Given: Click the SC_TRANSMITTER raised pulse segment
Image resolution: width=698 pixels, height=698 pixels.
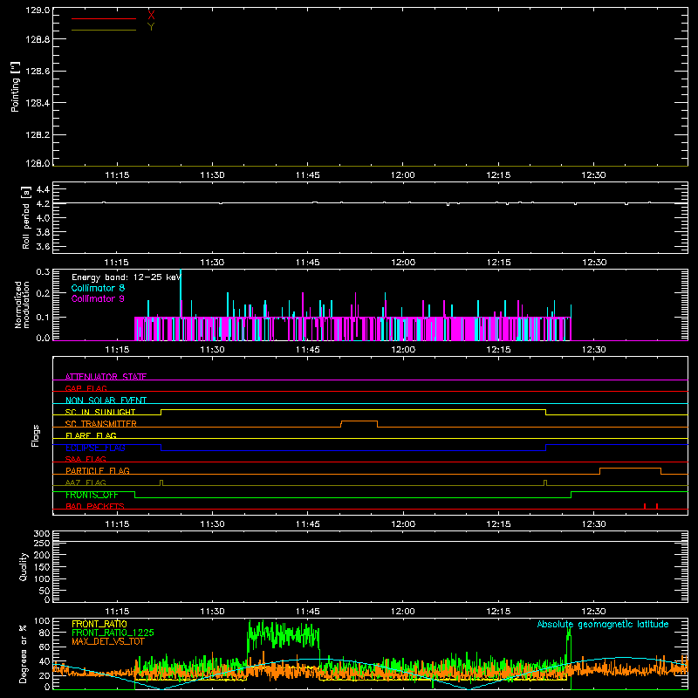Looking at the screenshot, I should pyautogui.click(x=359, y=421).
